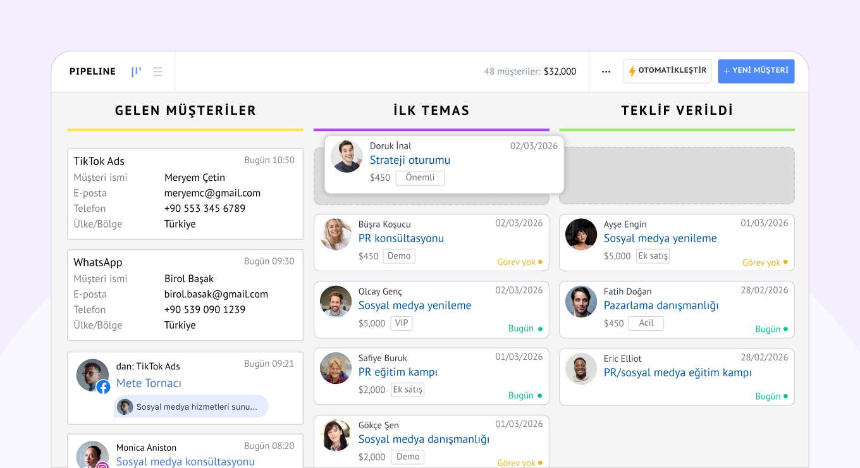860x468 pixels.
Task: Open the PR konsültasyonu deal
Action: tap(401, 238)
